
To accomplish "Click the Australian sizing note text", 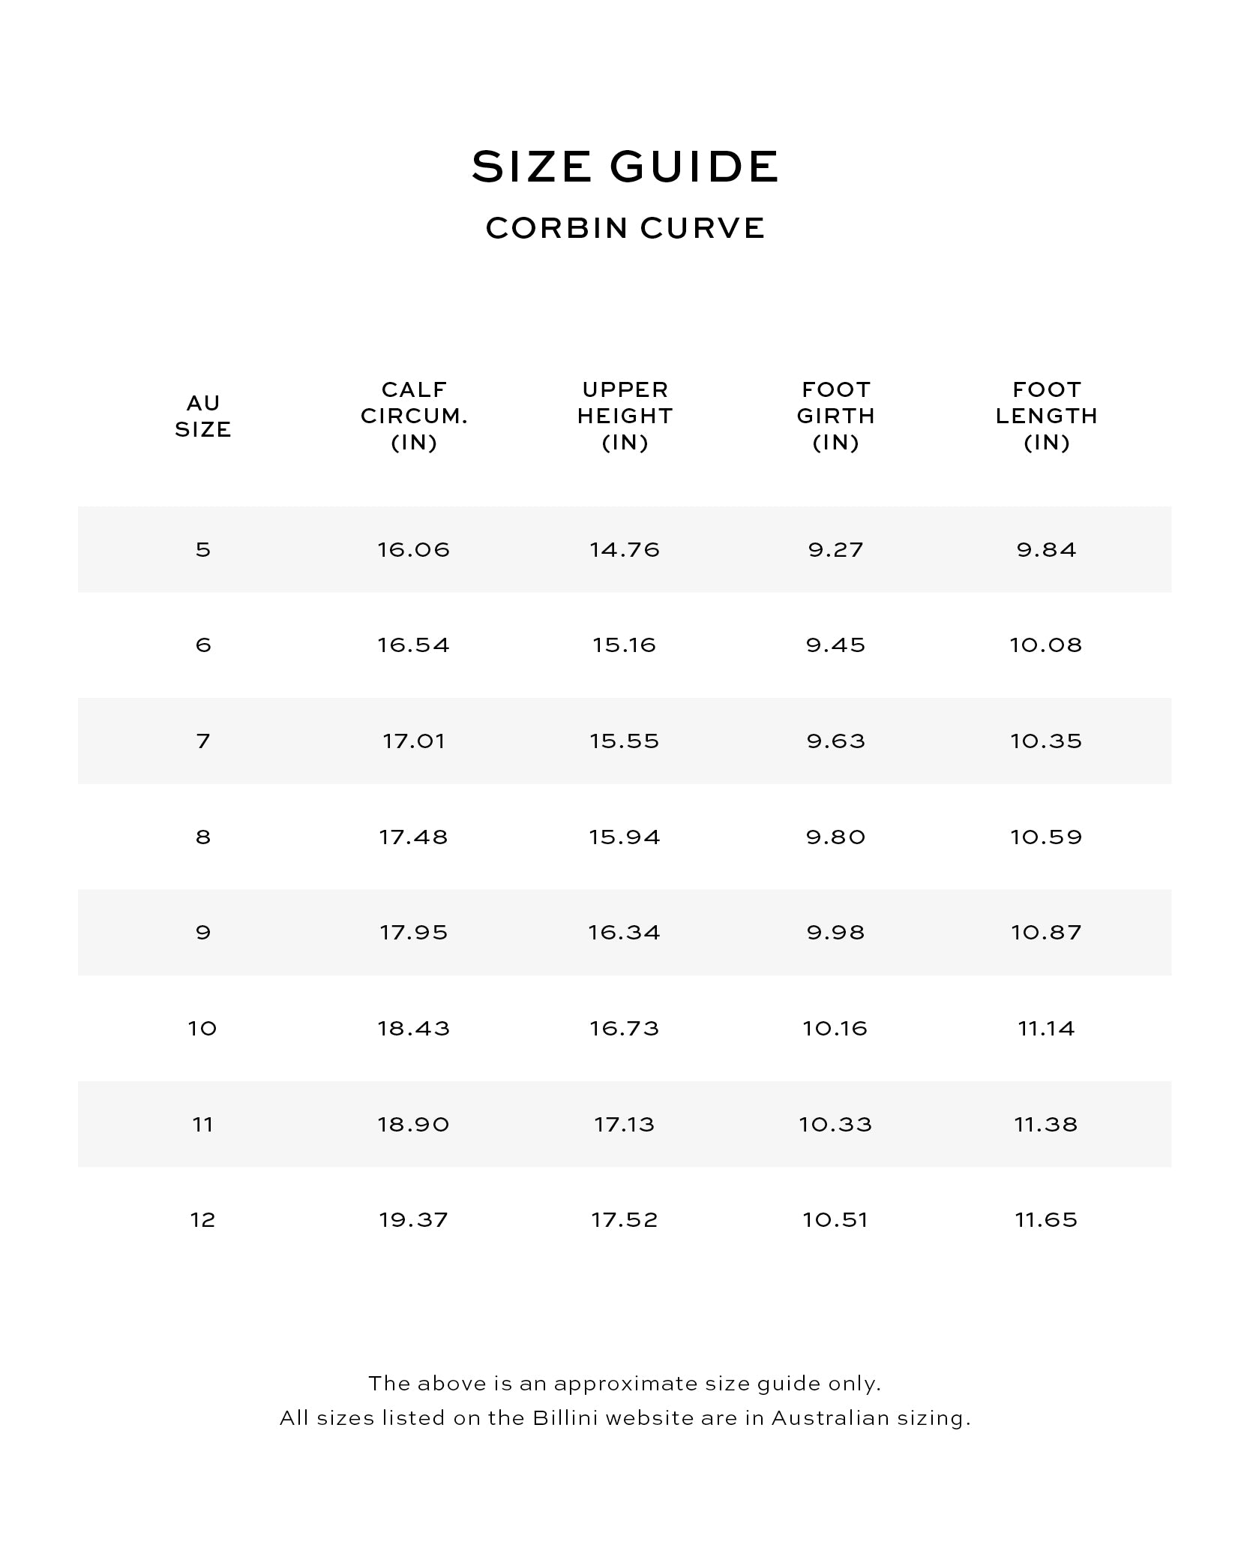I will [625, 1418].
